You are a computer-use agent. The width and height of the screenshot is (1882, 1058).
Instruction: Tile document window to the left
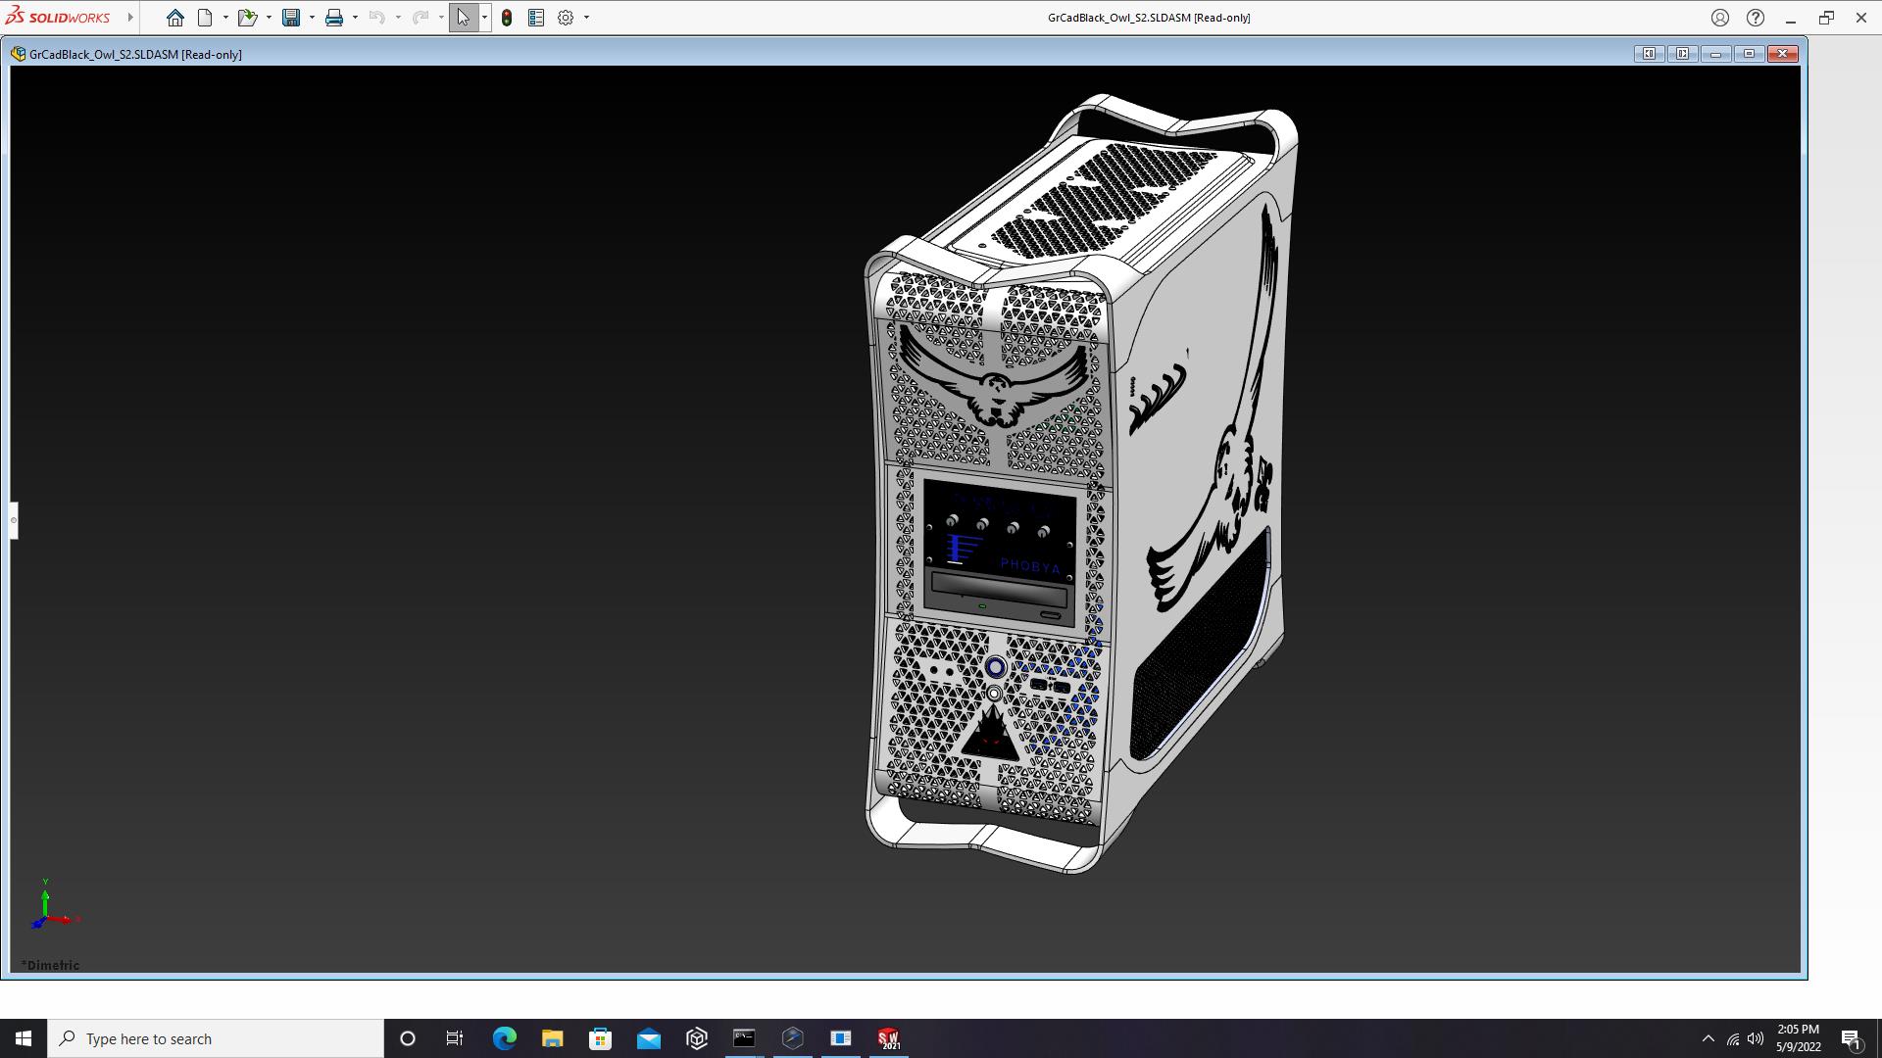coord(1650,54)
